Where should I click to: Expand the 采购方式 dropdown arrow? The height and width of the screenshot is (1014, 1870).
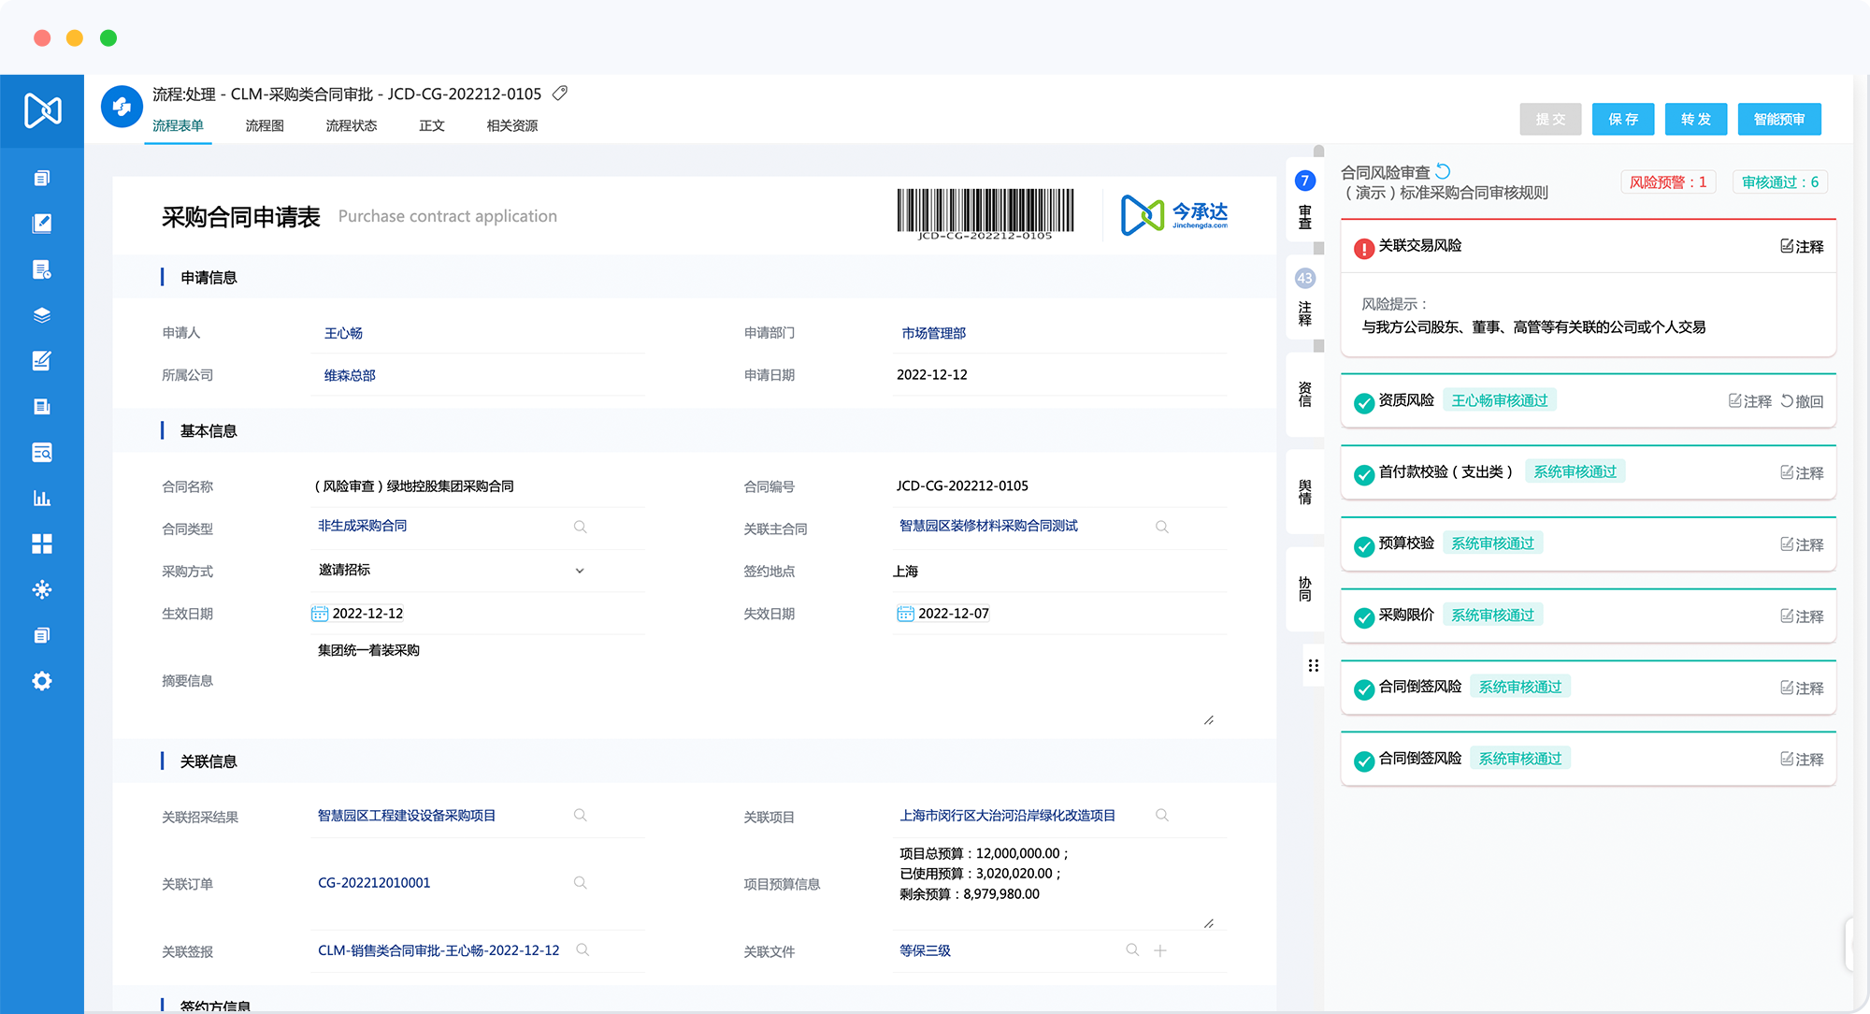click(x=580, y=571)
